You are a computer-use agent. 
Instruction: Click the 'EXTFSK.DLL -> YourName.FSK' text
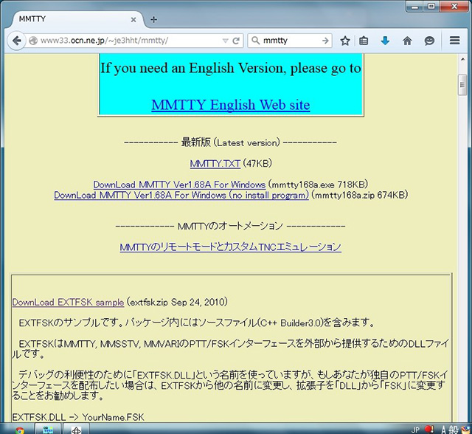78,417
